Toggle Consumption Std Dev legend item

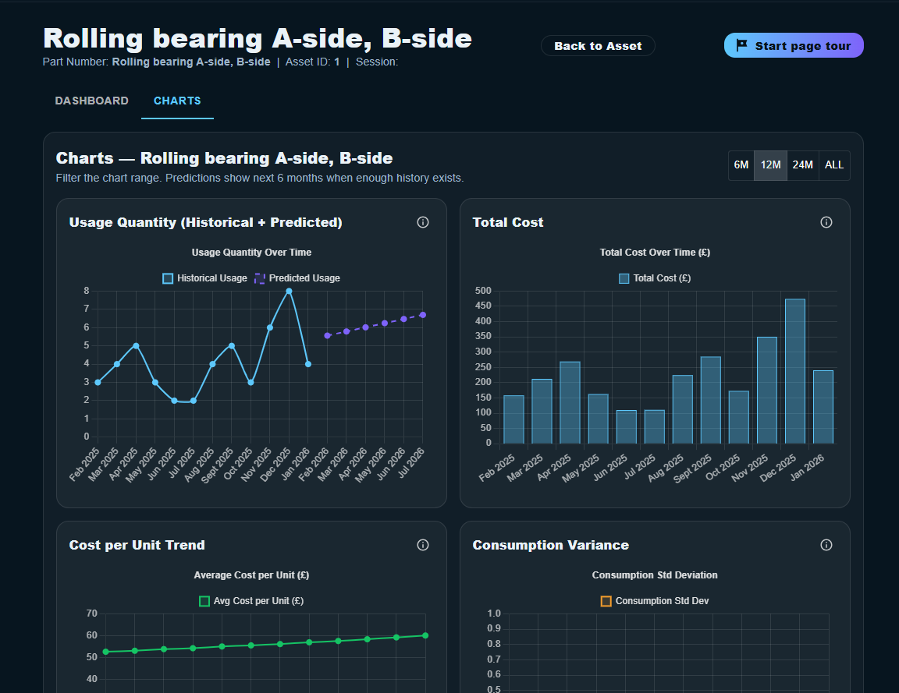point(655,601)
